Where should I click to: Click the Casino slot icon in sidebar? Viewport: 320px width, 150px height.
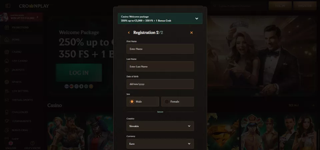[7, 52]
